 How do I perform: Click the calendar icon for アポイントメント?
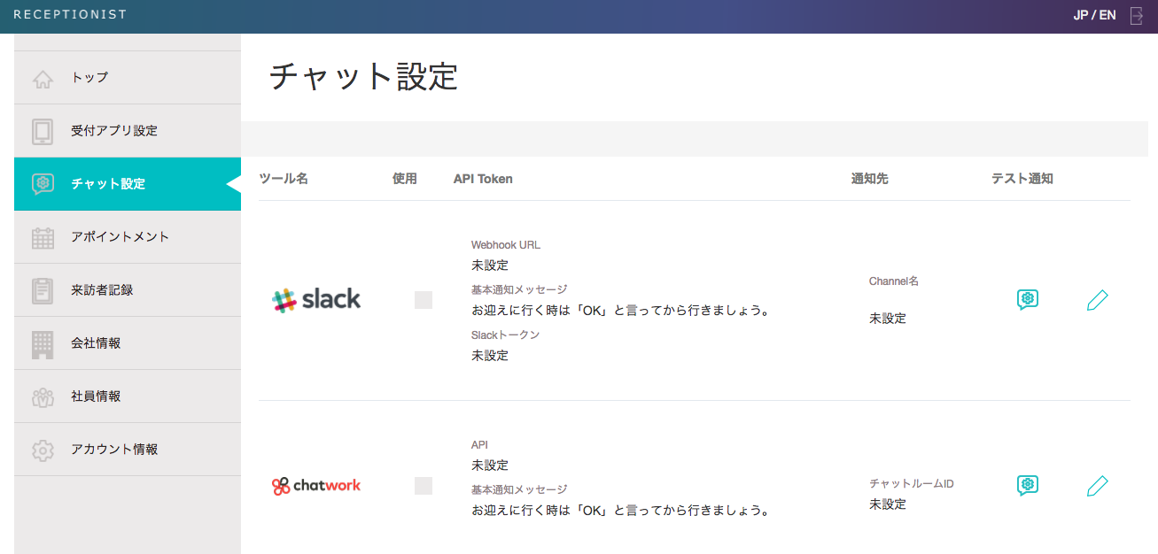tap(43, 237)
